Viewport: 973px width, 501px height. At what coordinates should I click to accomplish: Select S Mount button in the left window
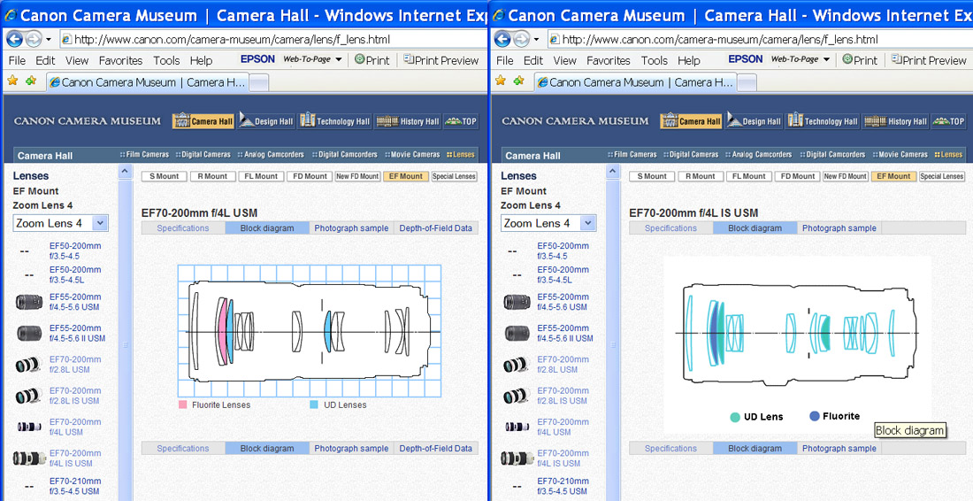pyautogui.click(x=165, y=176)
